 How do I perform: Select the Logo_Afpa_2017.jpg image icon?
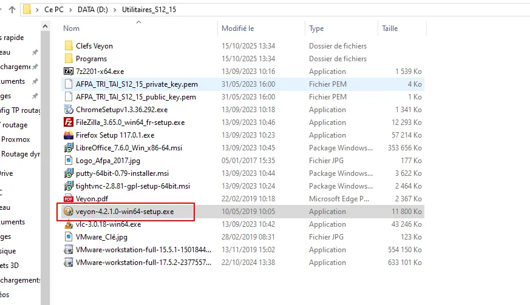(x=69, y=161)
